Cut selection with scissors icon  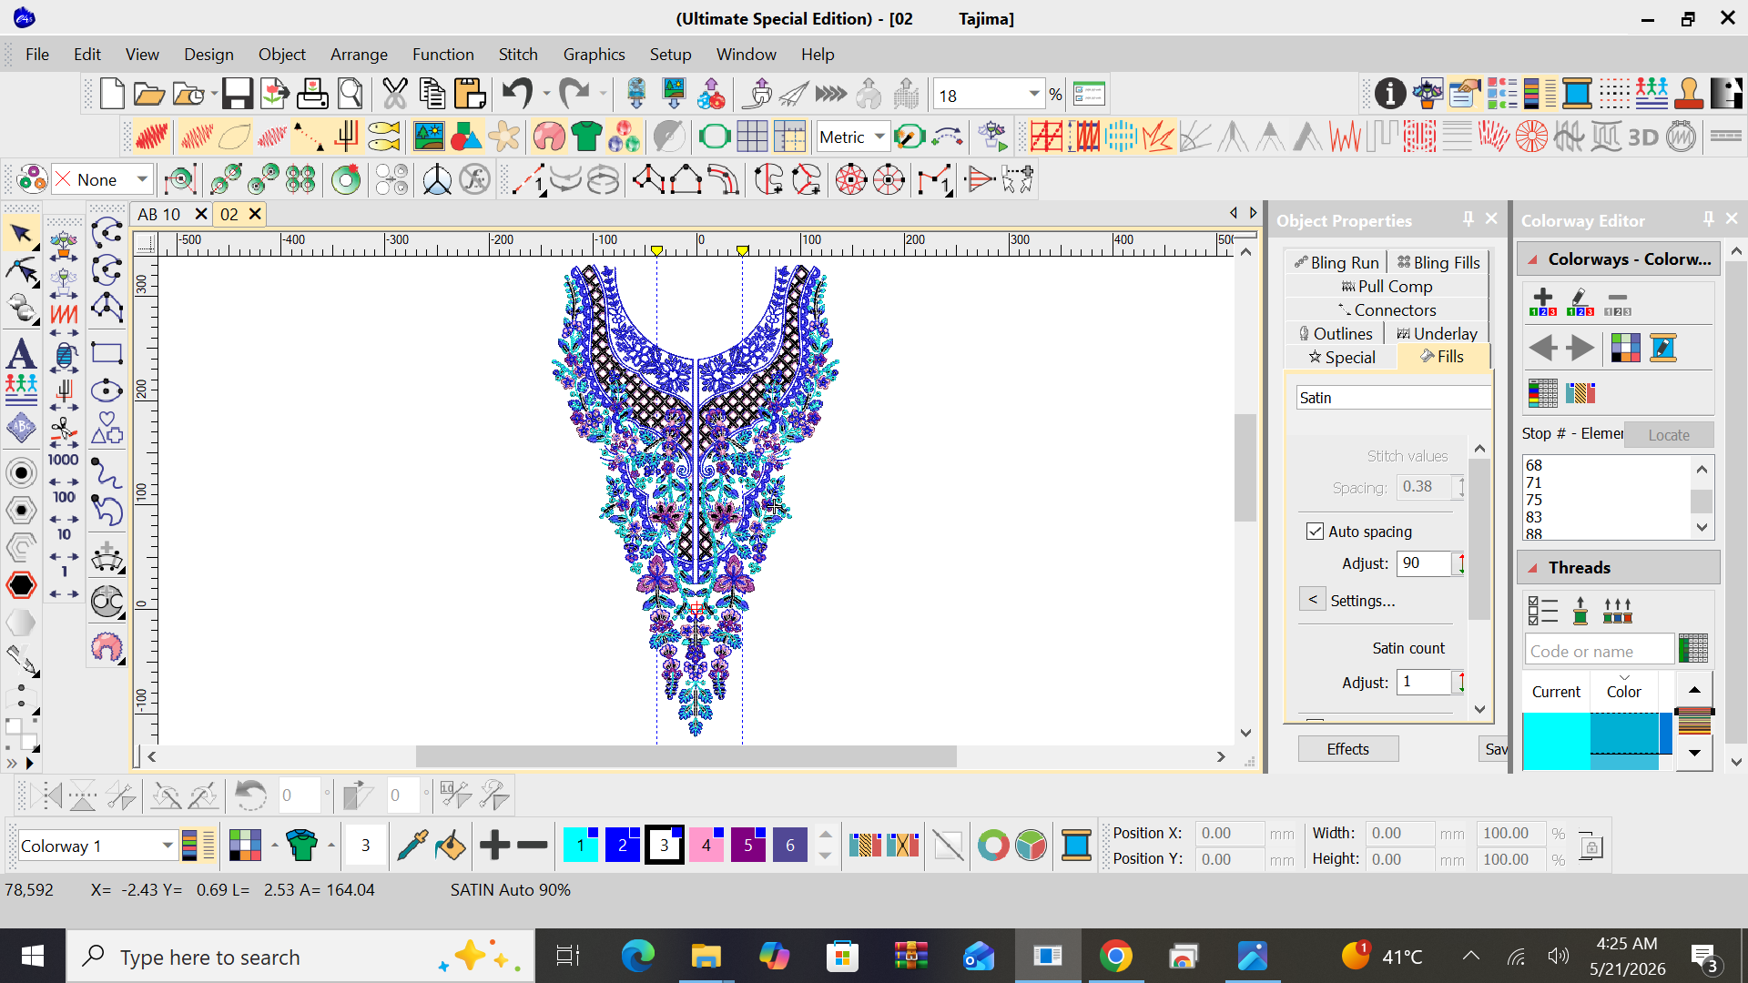coord(394,94)
